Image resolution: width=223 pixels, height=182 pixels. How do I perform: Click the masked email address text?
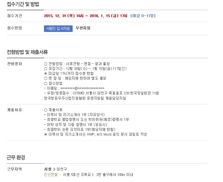[x=82, y=88]
